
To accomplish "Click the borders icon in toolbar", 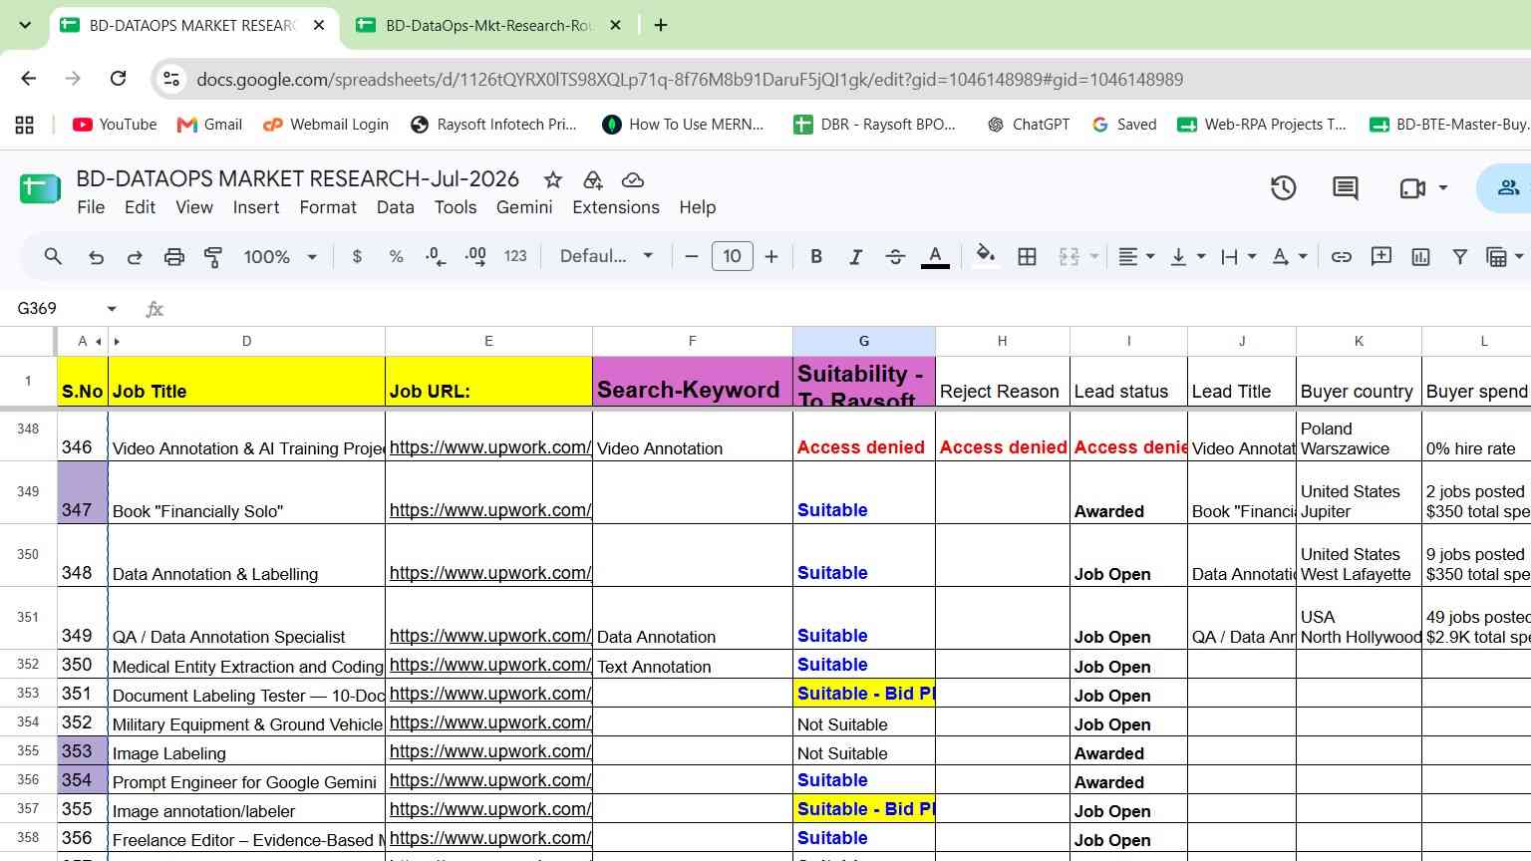I will (x=1027, y=257).
